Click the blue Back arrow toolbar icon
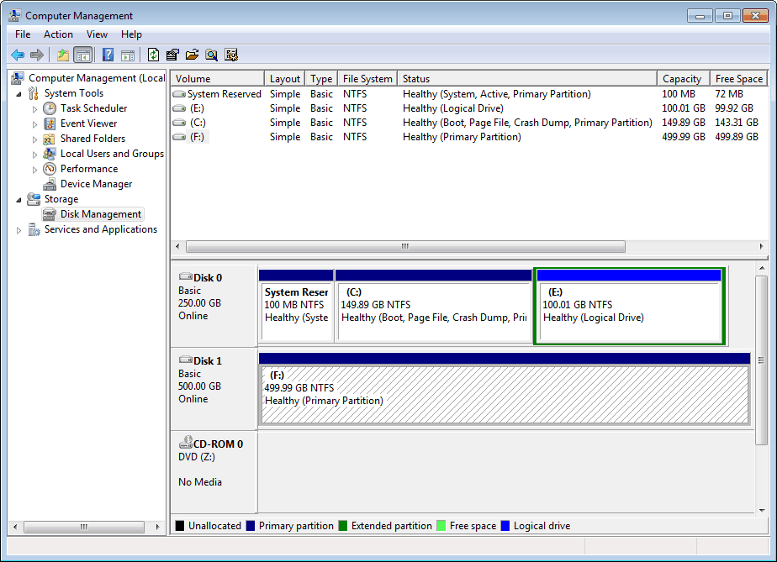 tap(18, 55)
